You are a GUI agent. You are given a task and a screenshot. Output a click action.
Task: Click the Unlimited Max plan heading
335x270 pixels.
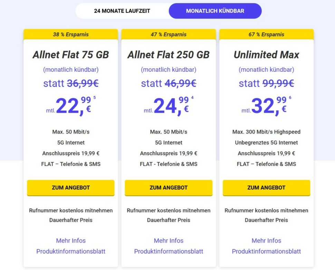point(266,54)
